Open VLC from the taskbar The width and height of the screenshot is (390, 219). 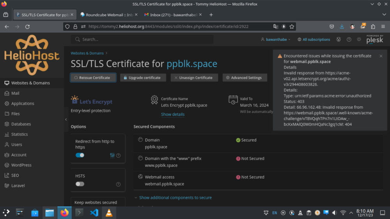(x=109, y=213)
